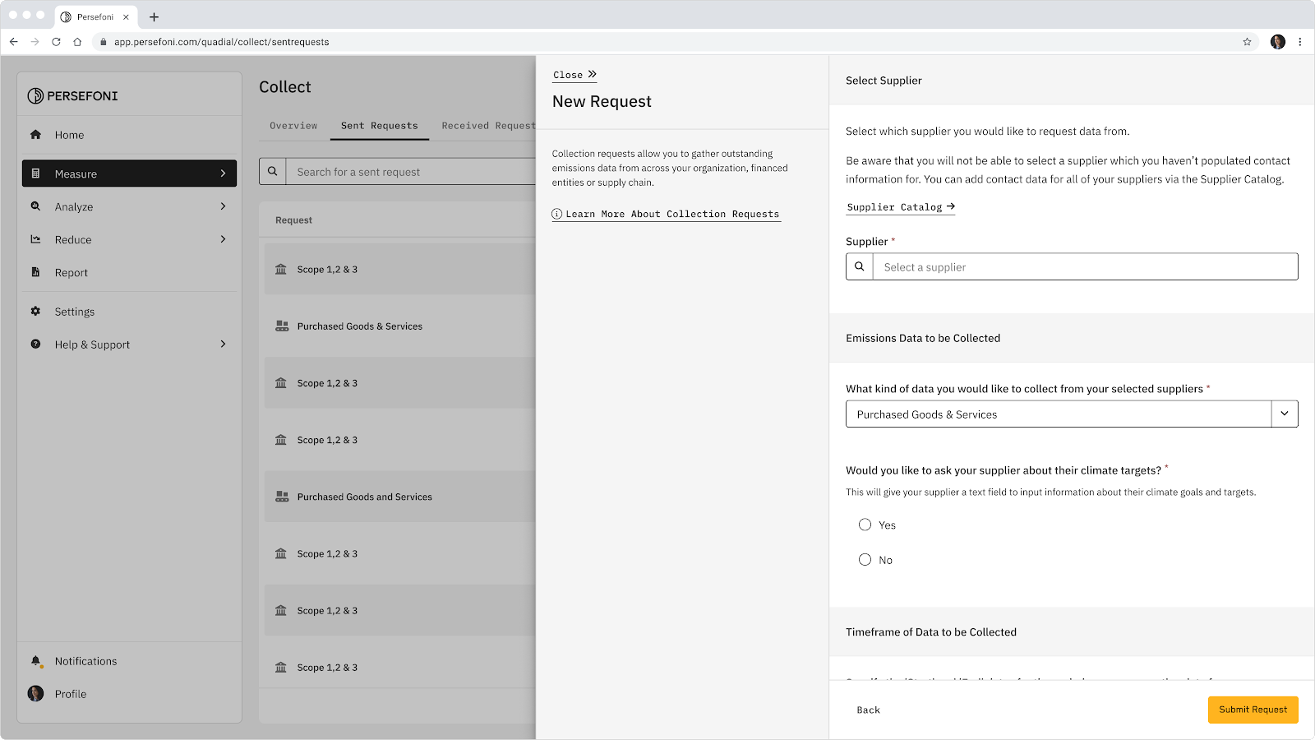Bookmark page with the star icon
Viewport: 1315px width, 740px height.
(x=1247, y=42)
